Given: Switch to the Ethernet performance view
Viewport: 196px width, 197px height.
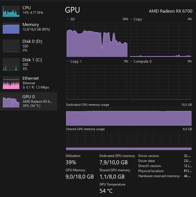Looking at the screenshot, I should pyautogui.click(x=29, y=83).
